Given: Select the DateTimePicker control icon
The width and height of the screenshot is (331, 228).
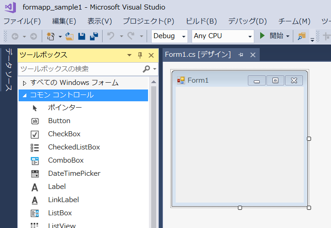Looking at the screenshot, I should point(35,174).
